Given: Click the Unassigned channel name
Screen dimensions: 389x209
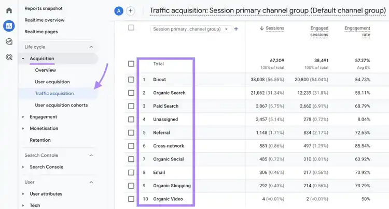Looking at the screenshot, I should [x=165, y=120].
